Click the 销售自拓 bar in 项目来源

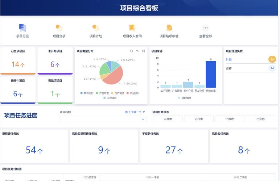pos(211,74)
